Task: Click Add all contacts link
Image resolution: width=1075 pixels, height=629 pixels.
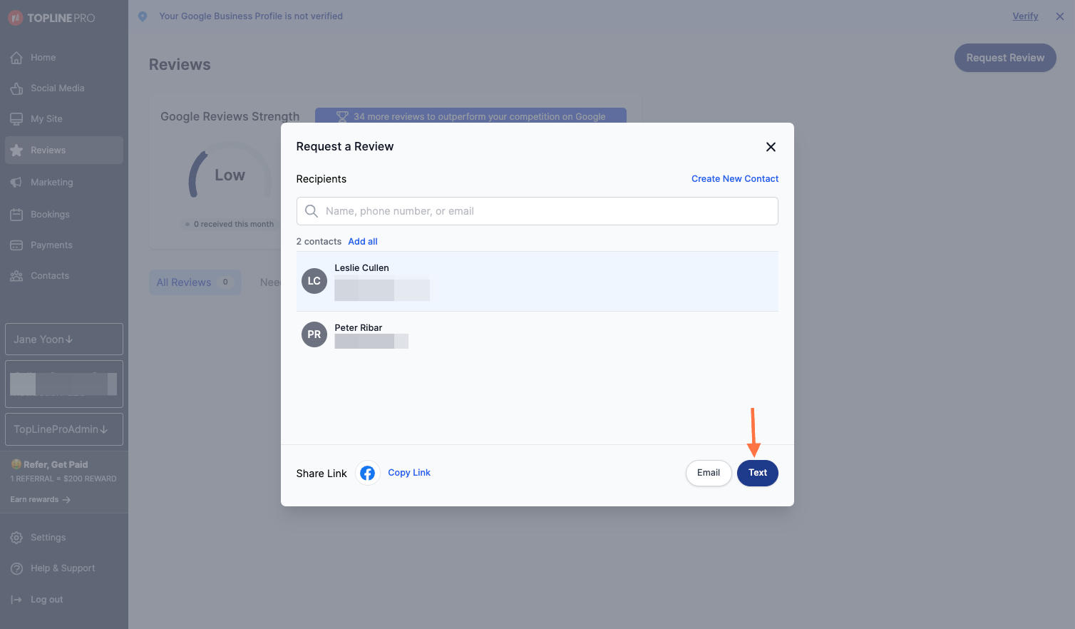Action: [x=363, y=242]
